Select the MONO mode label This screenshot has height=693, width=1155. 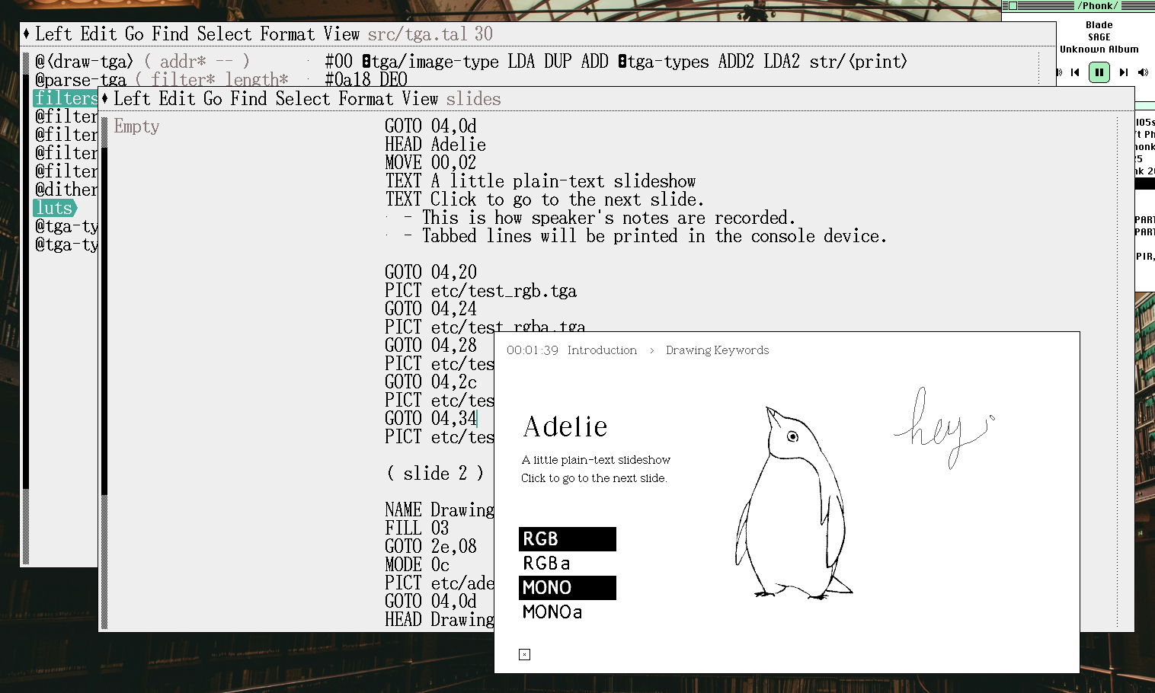point(567,588)
